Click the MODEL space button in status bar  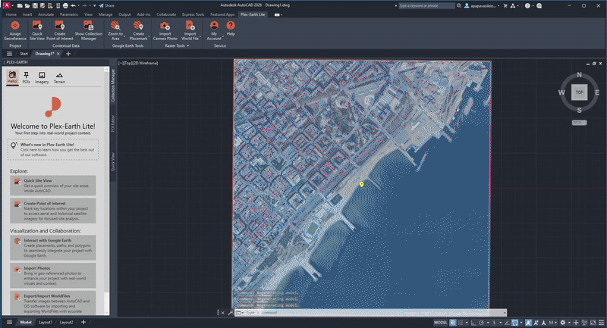click(x=441, y=323)
